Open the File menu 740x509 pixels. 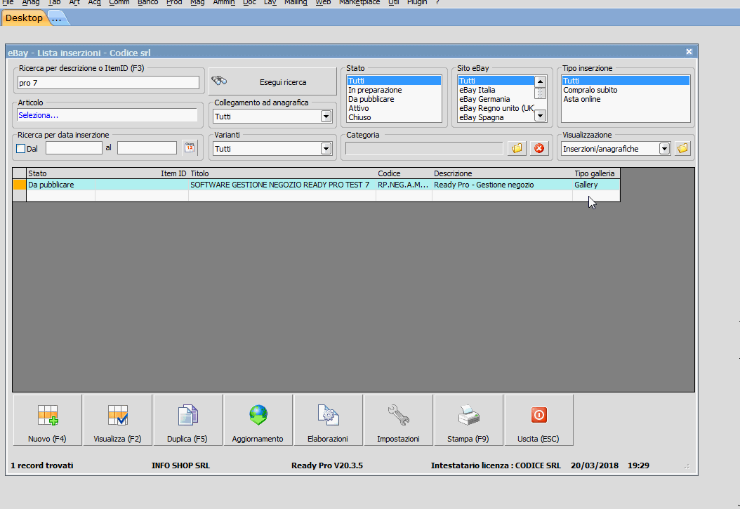pos(8,2)
